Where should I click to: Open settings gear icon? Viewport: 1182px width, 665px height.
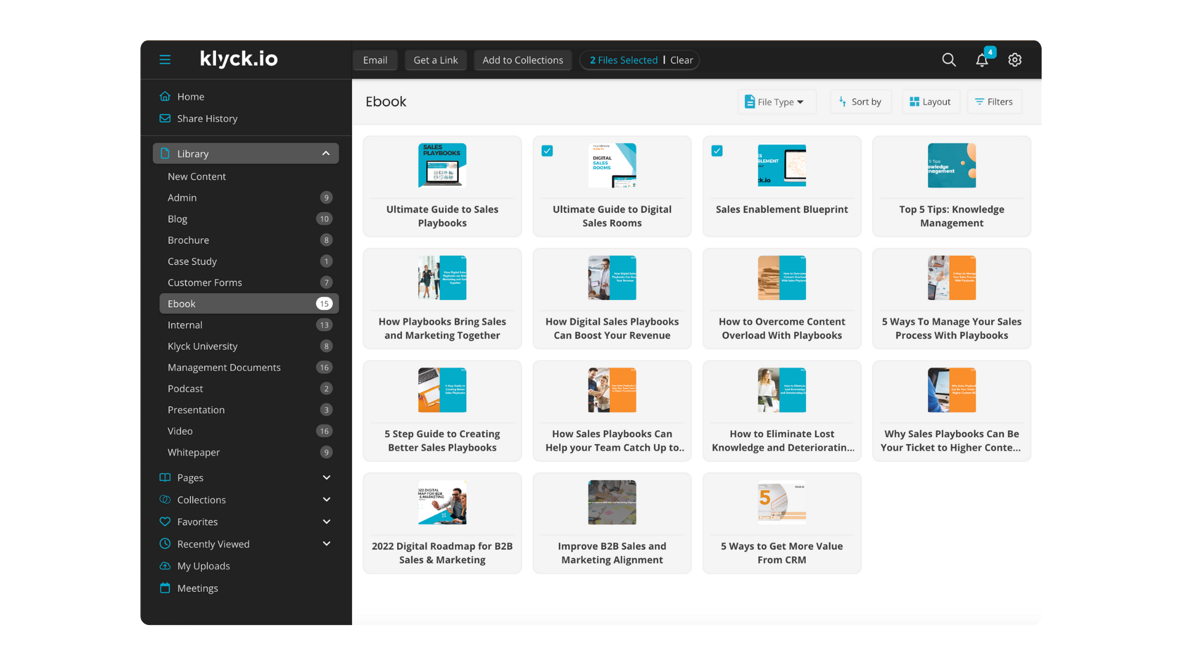(x=1015, y=60)
